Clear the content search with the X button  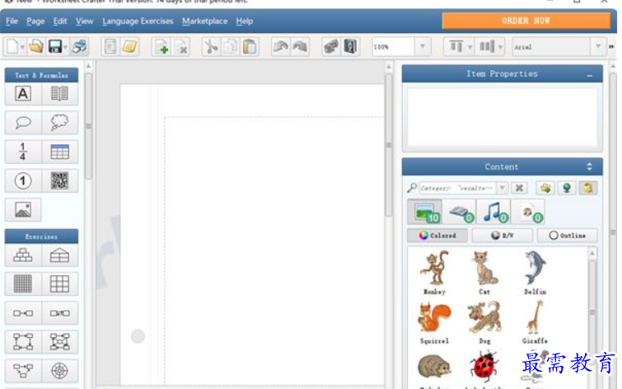coord(519,188)
